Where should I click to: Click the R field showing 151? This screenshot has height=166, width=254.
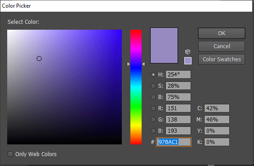tap(178, 108)
